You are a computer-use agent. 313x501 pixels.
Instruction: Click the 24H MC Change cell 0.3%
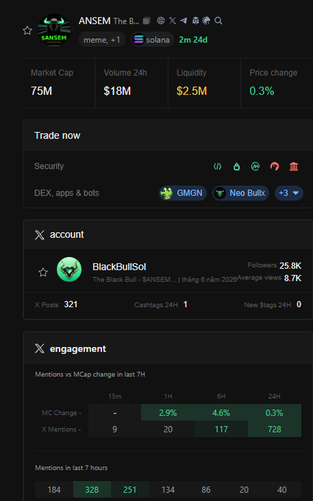pyautogui.click(x=275, y=413)
